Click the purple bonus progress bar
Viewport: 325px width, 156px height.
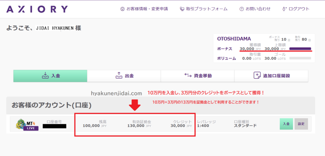(x=300, y=49)
